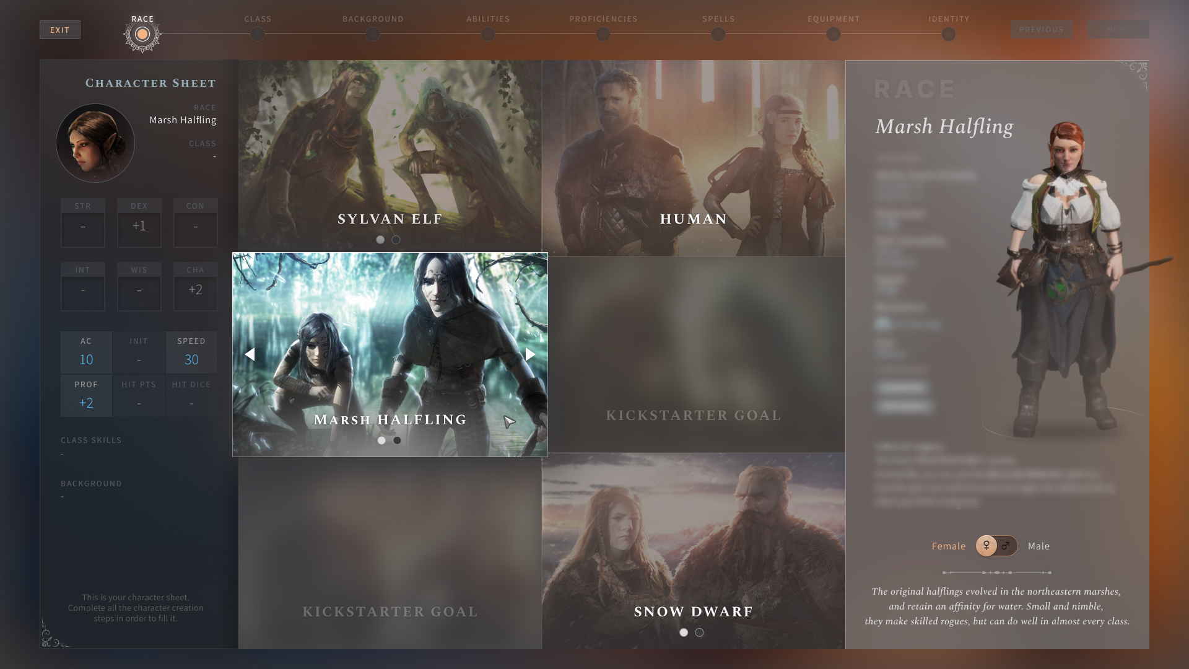
Task: Click the Spells step indicator
Action: pos(718,33)
